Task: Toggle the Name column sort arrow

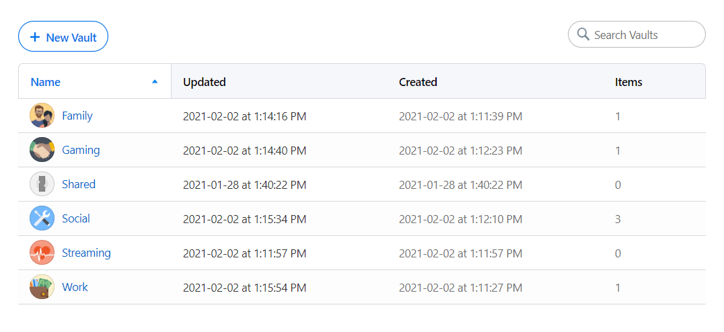Action: tap(155, 81)
